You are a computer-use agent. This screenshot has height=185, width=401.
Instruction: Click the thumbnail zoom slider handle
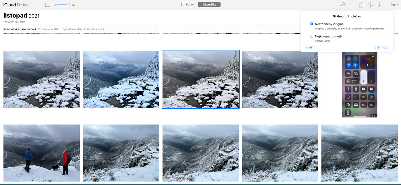(68, 5)
